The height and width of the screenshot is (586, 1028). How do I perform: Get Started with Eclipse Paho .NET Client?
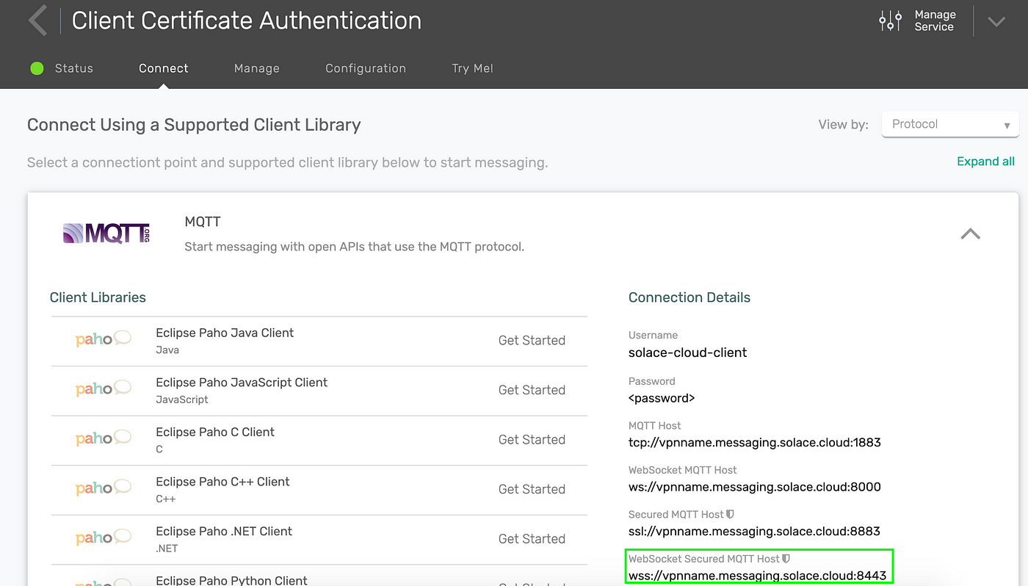(532, 538)
